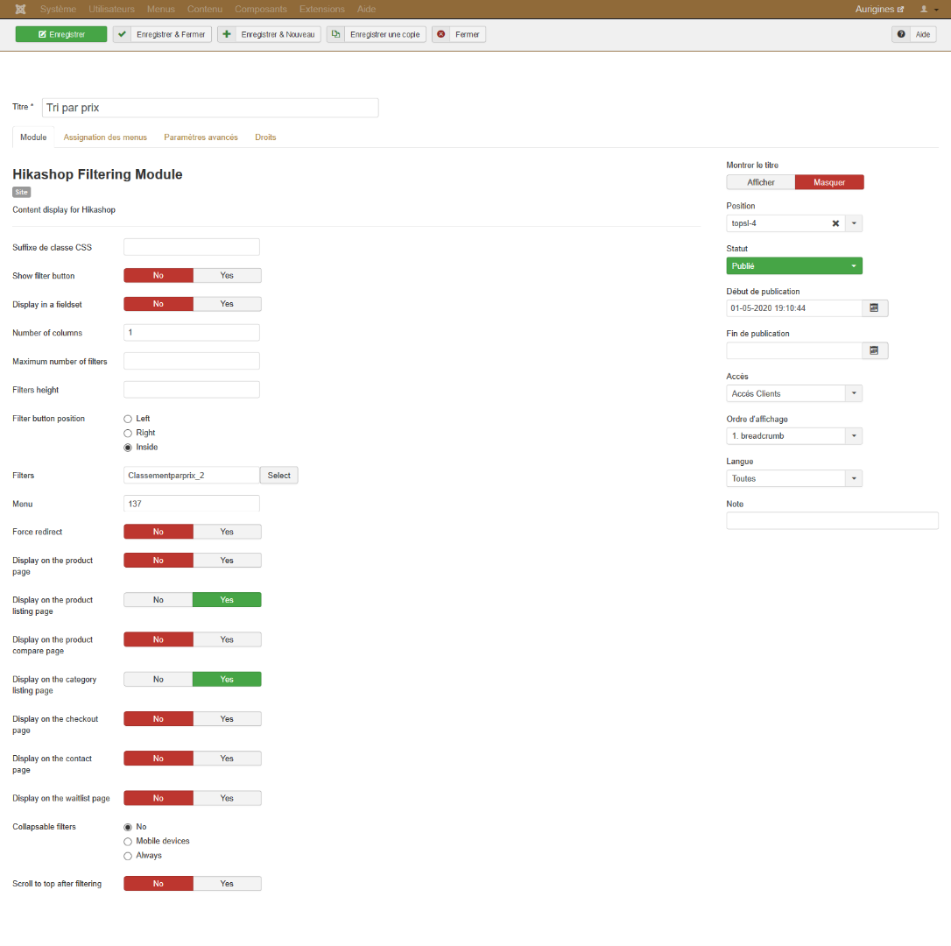Screen dimensions: 951x946
Task: Click the red Fermer cancel icon
Action: 441,34
